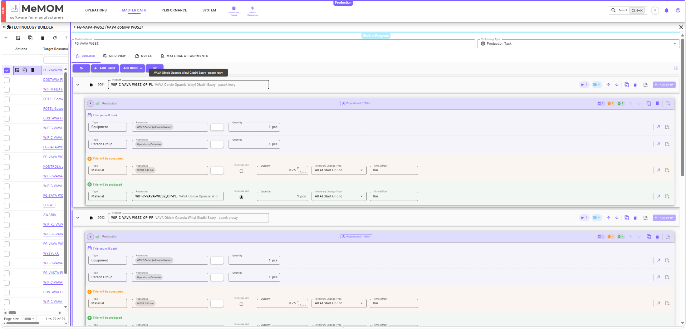Collapse task 0001 with its chevron
The image size is (686, 329).
coord(78,85)
